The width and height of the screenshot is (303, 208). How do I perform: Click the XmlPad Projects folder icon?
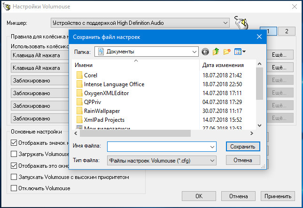coord(79,120)
